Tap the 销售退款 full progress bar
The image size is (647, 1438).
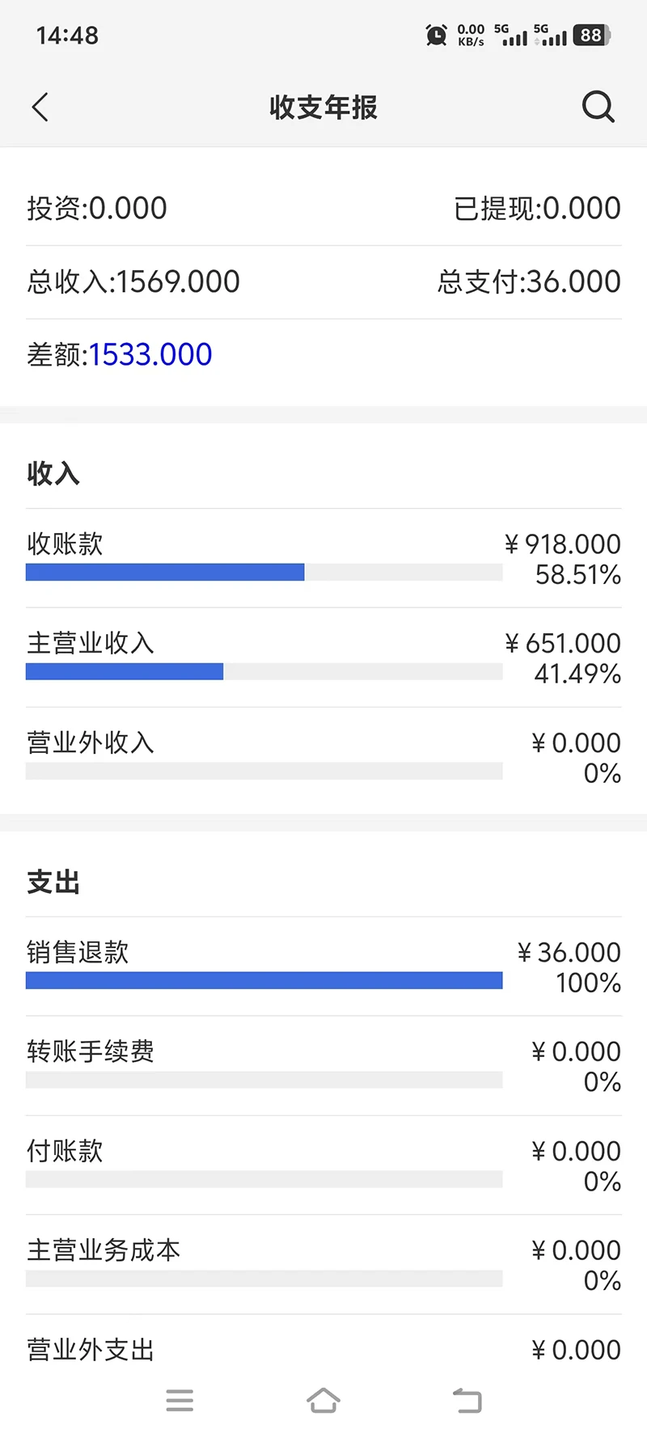pos(264,981)
